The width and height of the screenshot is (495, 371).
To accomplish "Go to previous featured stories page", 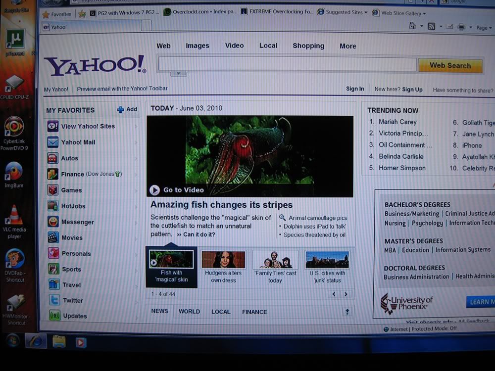I will [334, 294].
